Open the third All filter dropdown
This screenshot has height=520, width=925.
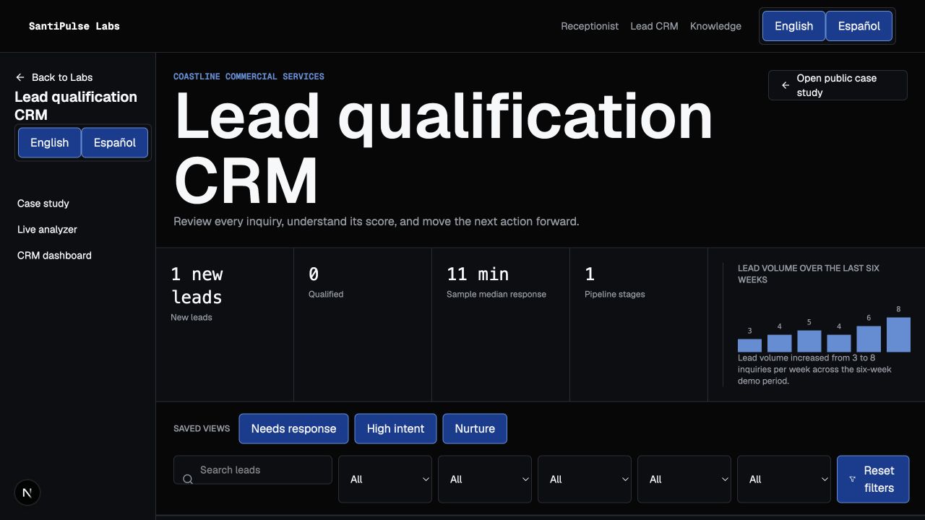[585, 479]
